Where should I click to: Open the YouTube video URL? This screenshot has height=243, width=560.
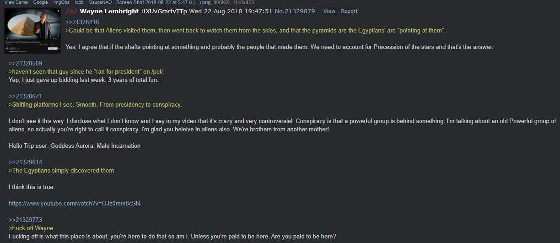[75, 203]
